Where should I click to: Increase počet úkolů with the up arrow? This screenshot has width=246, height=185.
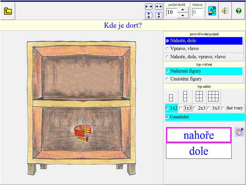click(x=183, y=9)
